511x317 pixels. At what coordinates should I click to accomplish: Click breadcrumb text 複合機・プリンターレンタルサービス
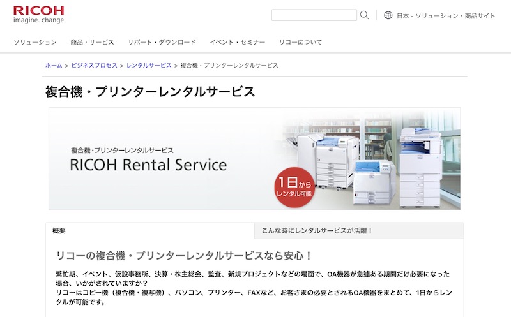pos(229,66)
